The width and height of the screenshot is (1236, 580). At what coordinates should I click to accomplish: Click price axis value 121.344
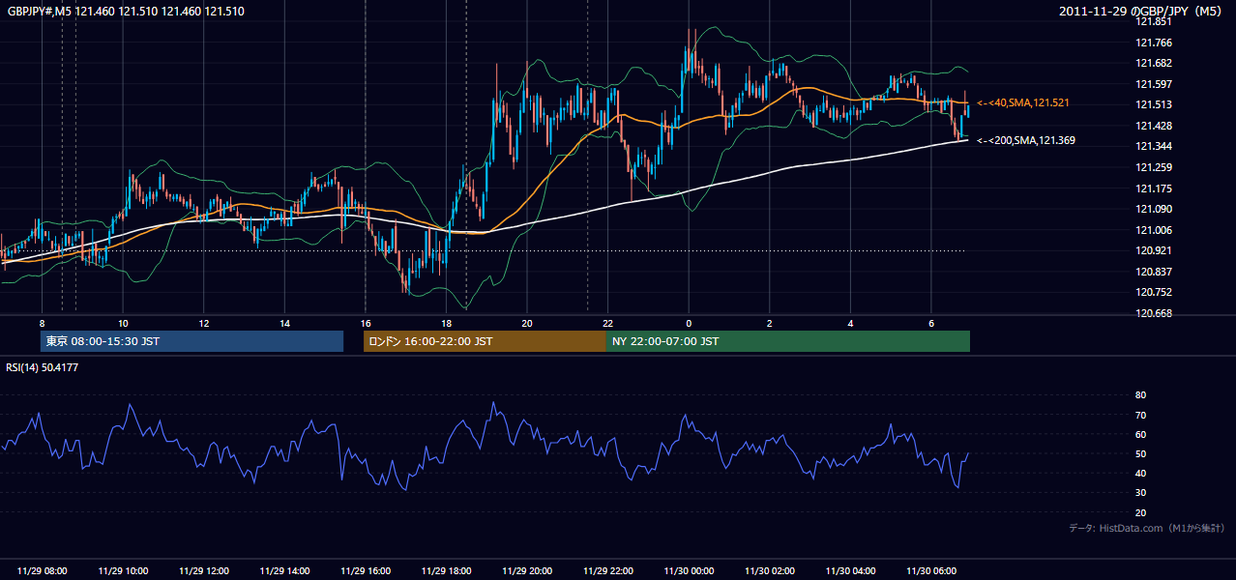(1153, 146)
